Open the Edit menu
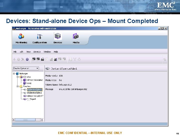The image size is (180, 135). (21, 52)
